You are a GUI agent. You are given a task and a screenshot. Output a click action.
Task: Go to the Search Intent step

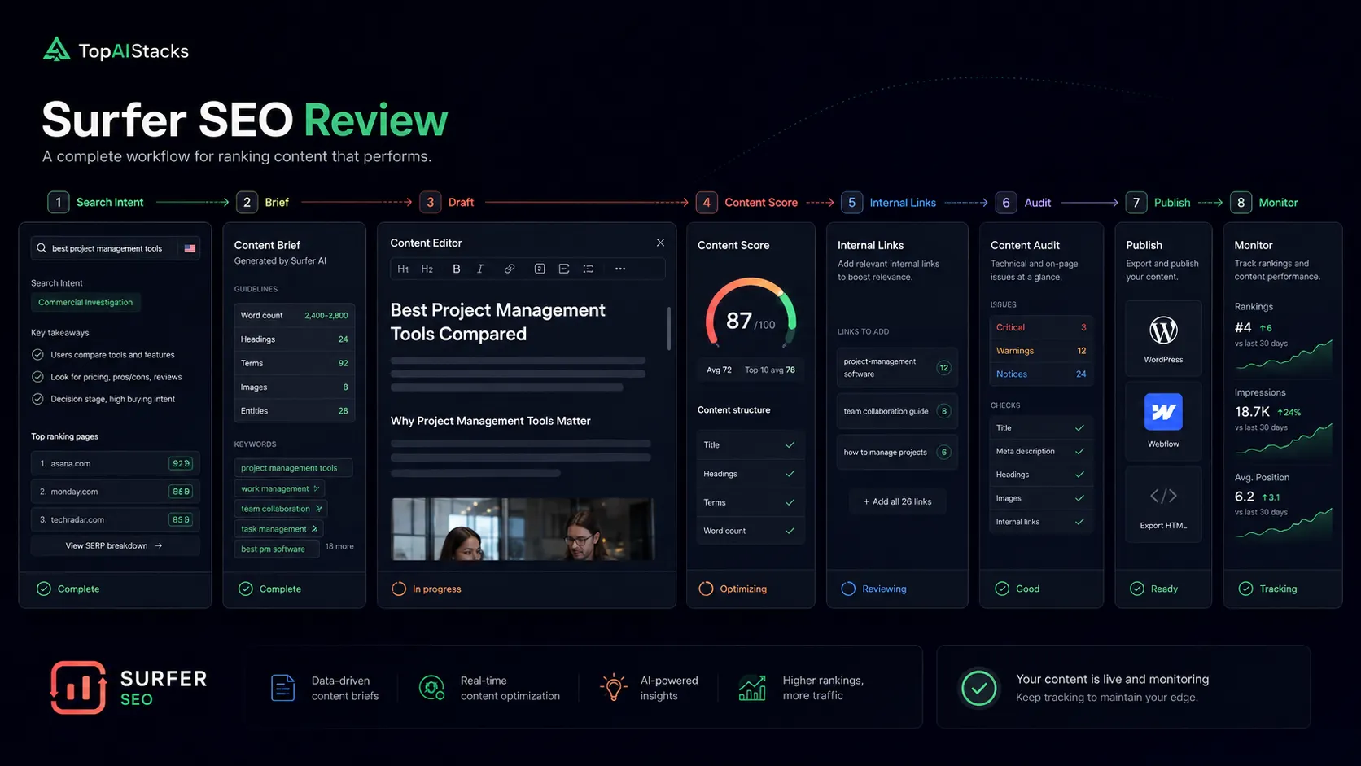point(96,202)
